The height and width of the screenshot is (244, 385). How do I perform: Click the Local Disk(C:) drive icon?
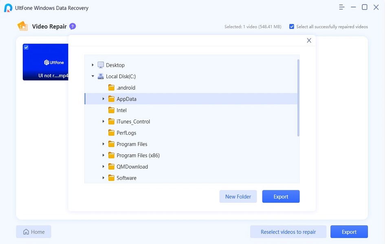(101, 76)
